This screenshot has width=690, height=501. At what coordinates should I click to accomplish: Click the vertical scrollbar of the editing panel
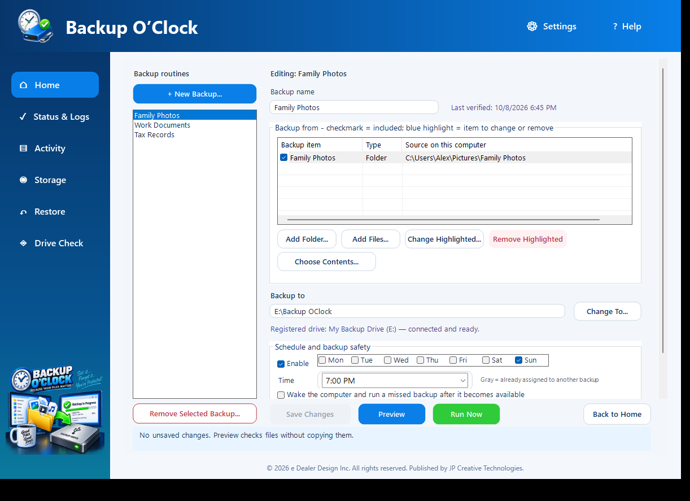pos(663,211)
